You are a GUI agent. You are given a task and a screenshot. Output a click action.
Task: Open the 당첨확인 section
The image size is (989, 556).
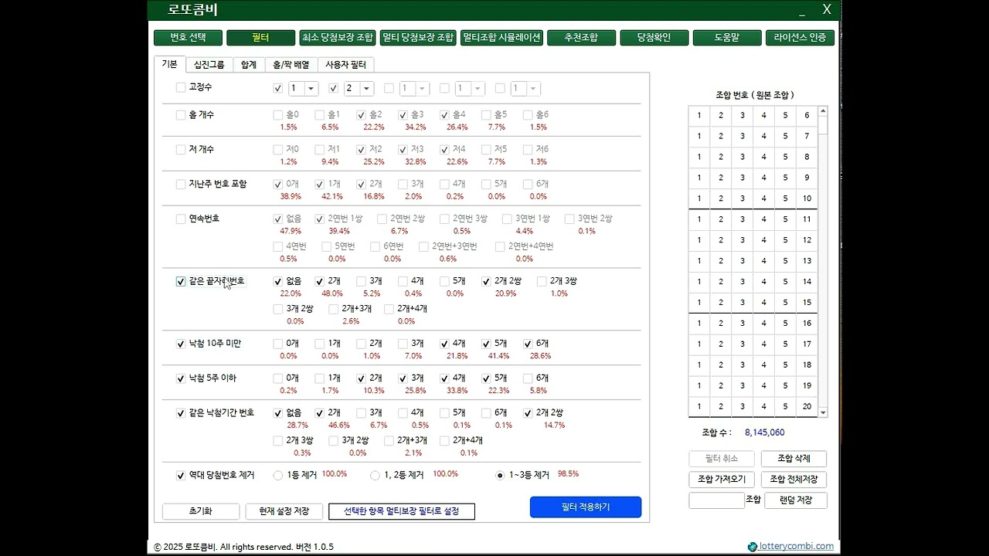[x=654, y=38]
